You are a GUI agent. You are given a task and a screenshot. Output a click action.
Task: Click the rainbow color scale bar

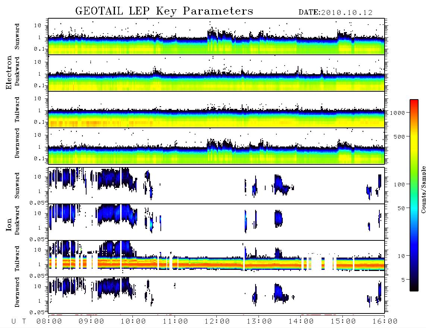coord(414,195)
